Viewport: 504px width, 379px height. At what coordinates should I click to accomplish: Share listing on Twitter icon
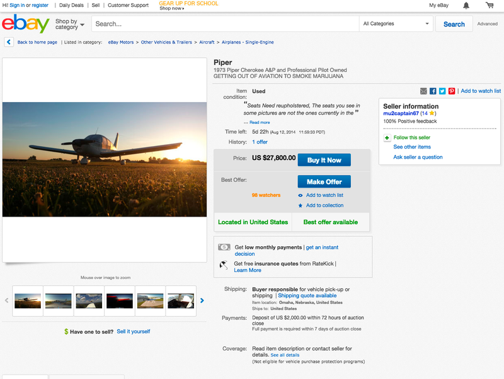[442, 91]
